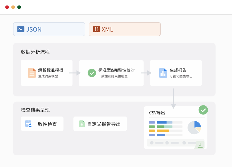Select the 自定义报告导出 button
This screenshot has width=232, height=167.
coord(100,124)
